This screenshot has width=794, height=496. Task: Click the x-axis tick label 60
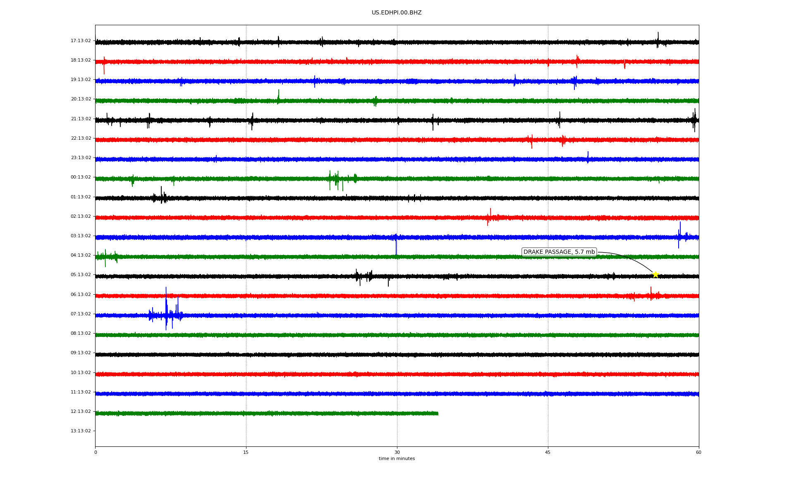[698, 453]
